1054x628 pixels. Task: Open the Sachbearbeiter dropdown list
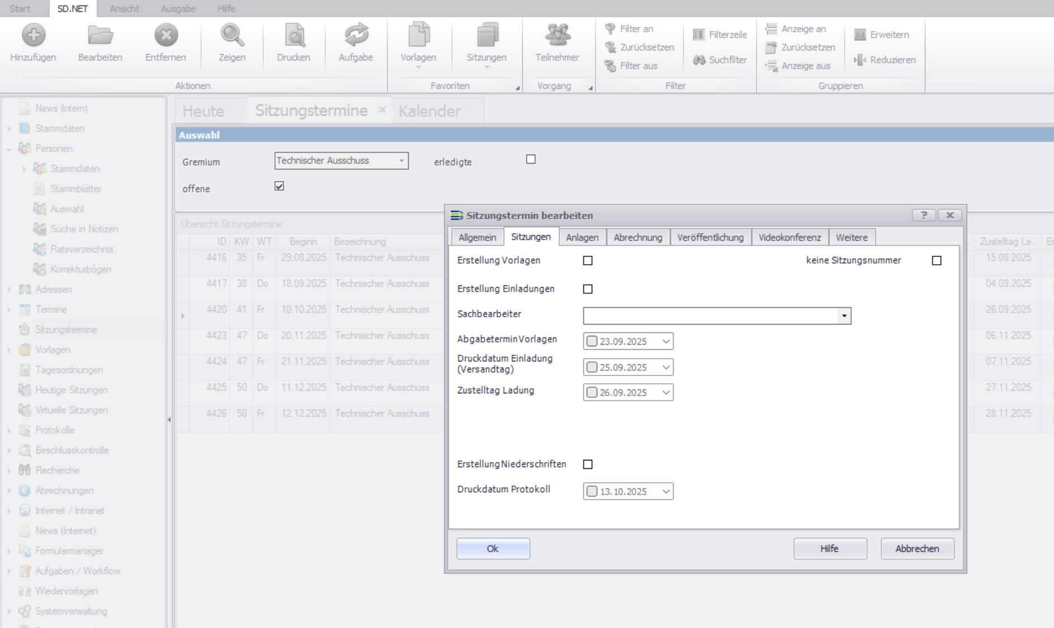(844, 316)
